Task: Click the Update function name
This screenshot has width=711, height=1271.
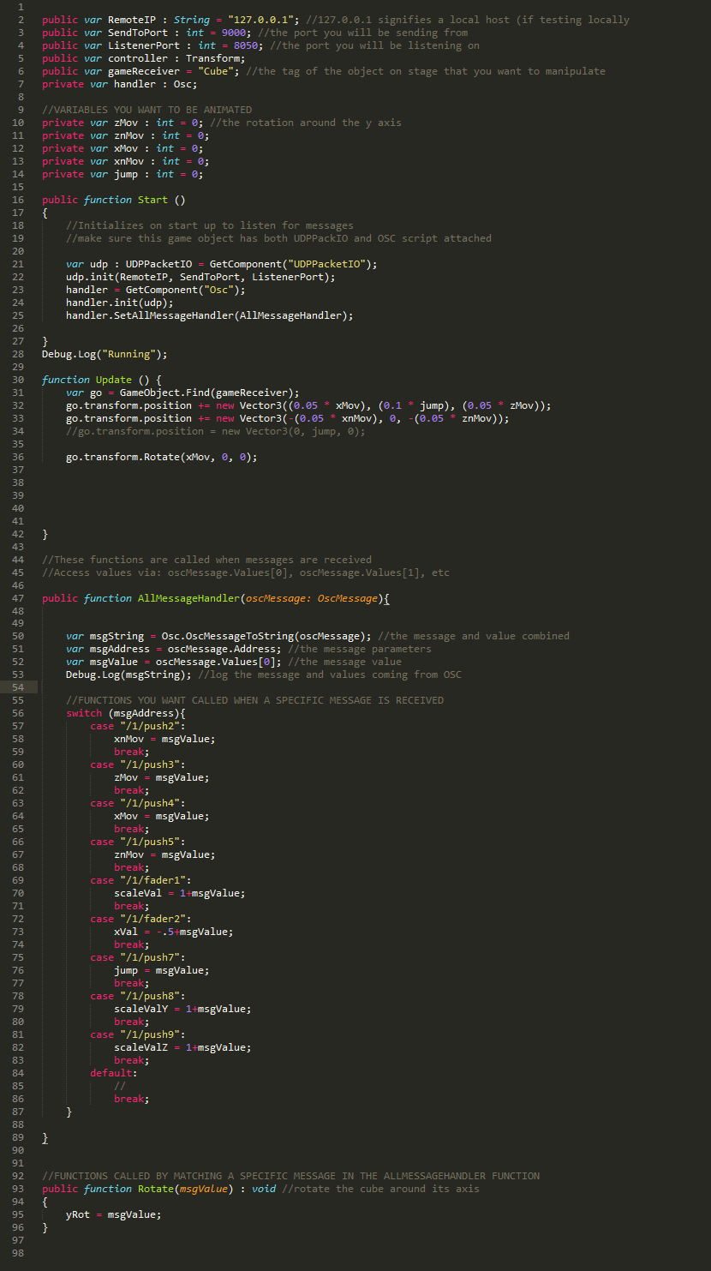Action: pos(113,380)
